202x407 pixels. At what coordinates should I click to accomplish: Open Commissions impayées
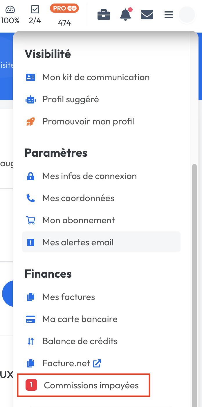91,385
